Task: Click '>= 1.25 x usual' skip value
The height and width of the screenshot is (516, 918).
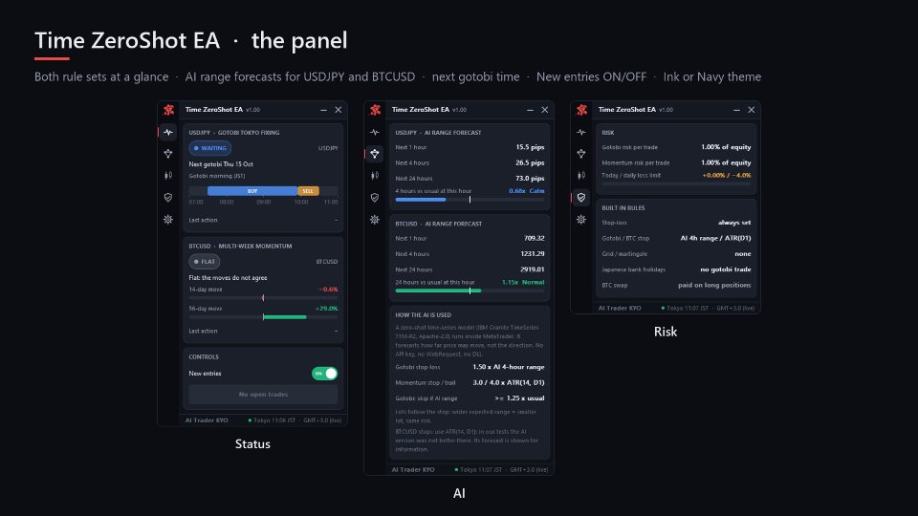Action: (x=519, y=398)
